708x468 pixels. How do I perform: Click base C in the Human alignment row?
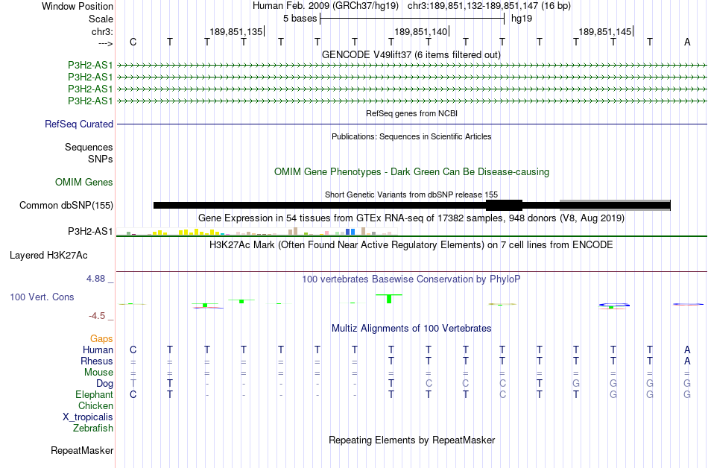coord(133,350)
